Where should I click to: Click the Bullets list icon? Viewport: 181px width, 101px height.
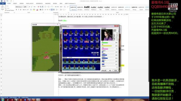tap(46, 7)
